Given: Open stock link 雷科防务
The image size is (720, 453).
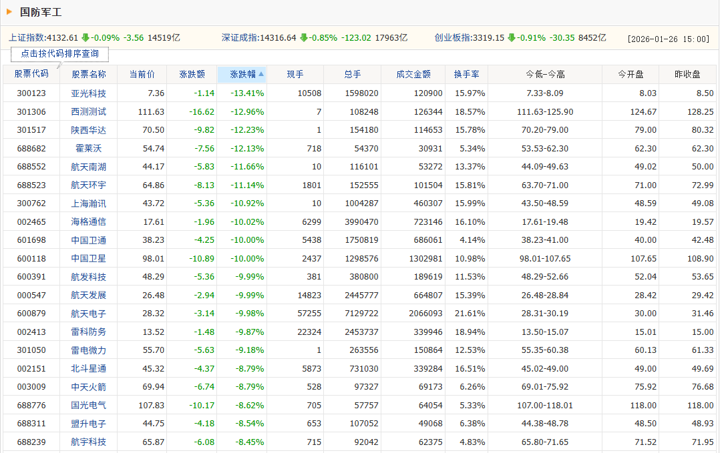Looking at the screenshot, I should point(89,332).
